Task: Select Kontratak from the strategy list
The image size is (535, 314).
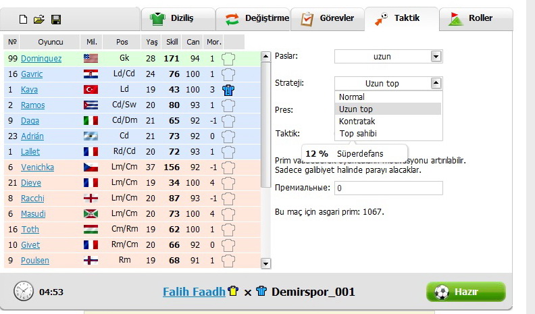Action: [x=357, y=121]
